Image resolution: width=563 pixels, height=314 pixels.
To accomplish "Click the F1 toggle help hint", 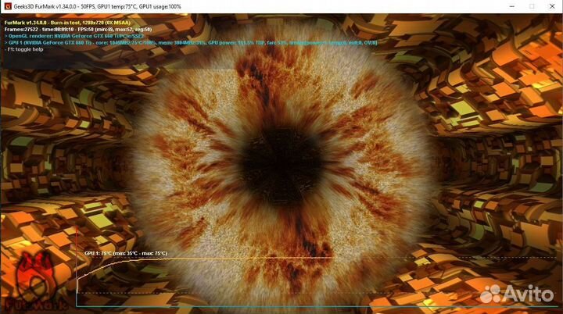I will pos(24,49).
